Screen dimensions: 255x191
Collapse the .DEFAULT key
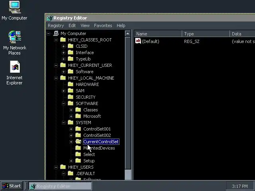coord(64,173)
